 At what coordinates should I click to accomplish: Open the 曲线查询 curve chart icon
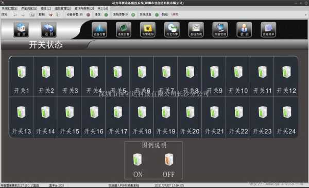pos(196,29)
